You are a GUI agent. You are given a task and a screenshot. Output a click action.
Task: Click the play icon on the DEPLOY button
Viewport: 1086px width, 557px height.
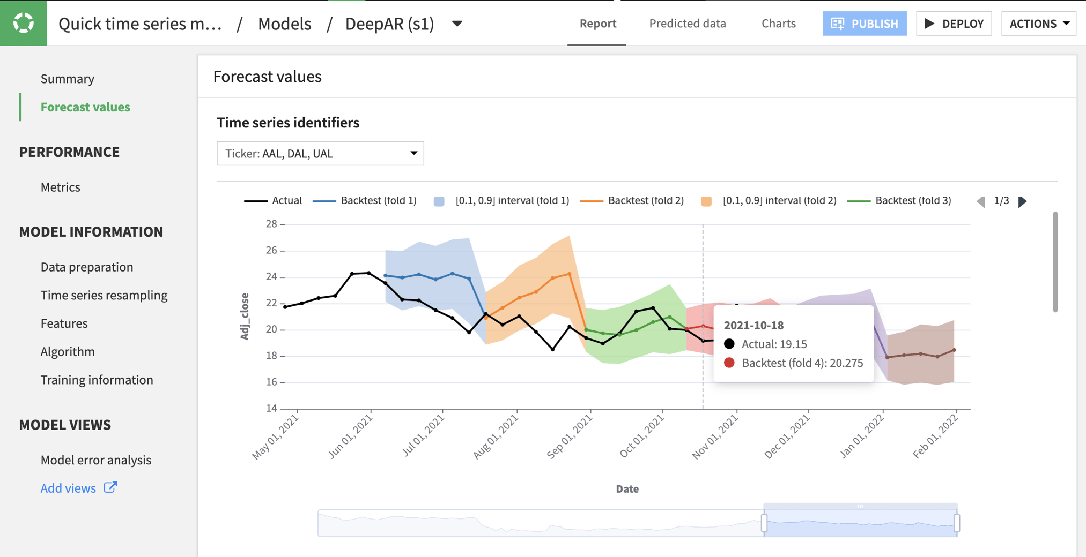pos(929,23)
